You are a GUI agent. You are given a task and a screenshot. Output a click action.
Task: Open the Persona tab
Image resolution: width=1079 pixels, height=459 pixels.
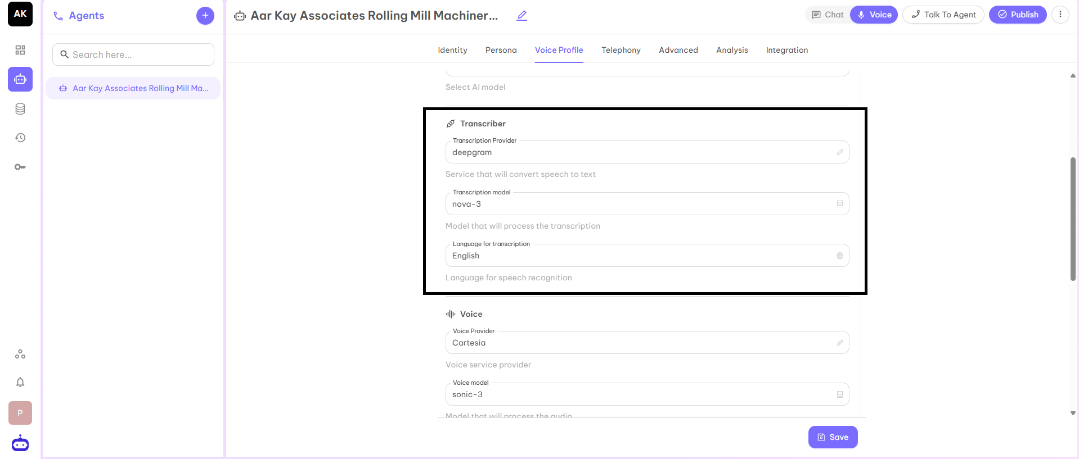[501, 50]
